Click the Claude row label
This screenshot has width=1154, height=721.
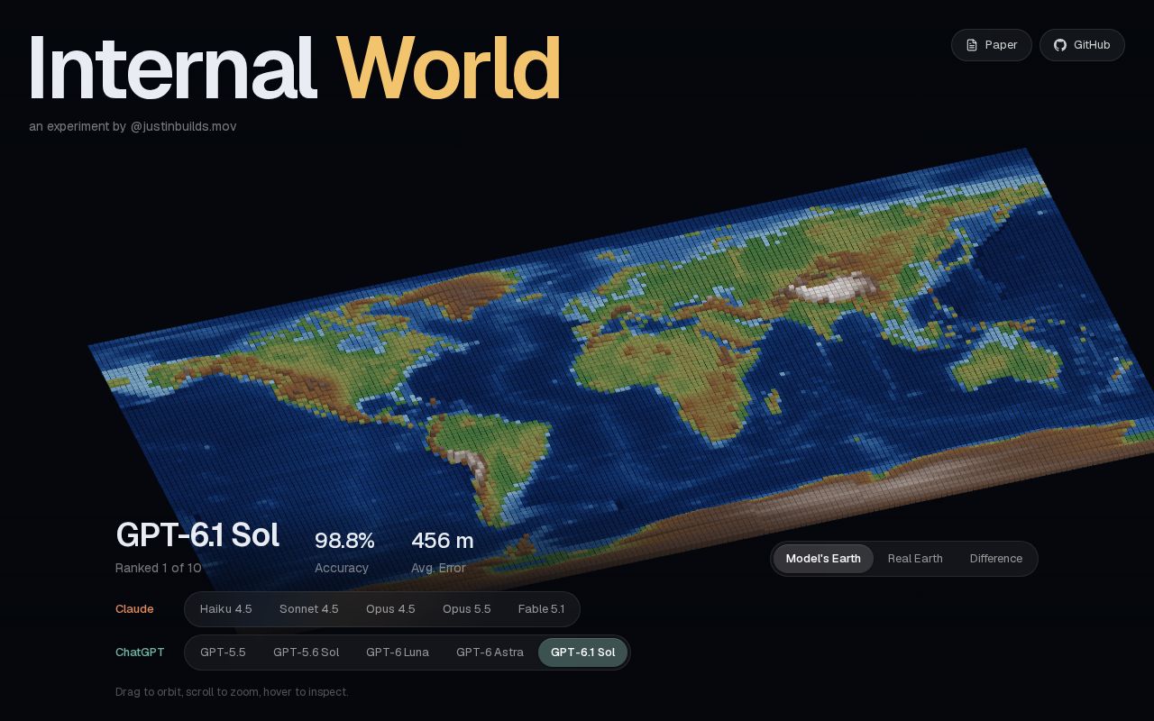click(x=134, y=609)
